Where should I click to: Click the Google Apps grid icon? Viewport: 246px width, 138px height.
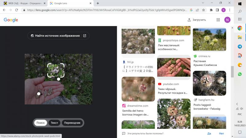click(x=218, y=20)
